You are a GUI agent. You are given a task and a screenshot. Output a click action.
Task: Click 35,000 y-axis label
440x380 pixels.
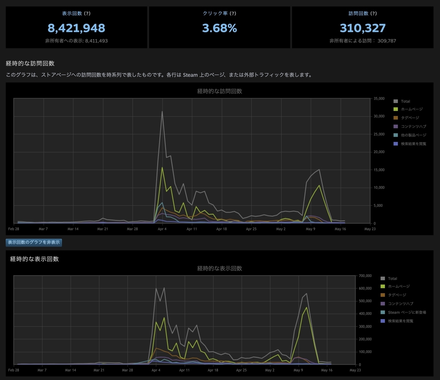379,99
